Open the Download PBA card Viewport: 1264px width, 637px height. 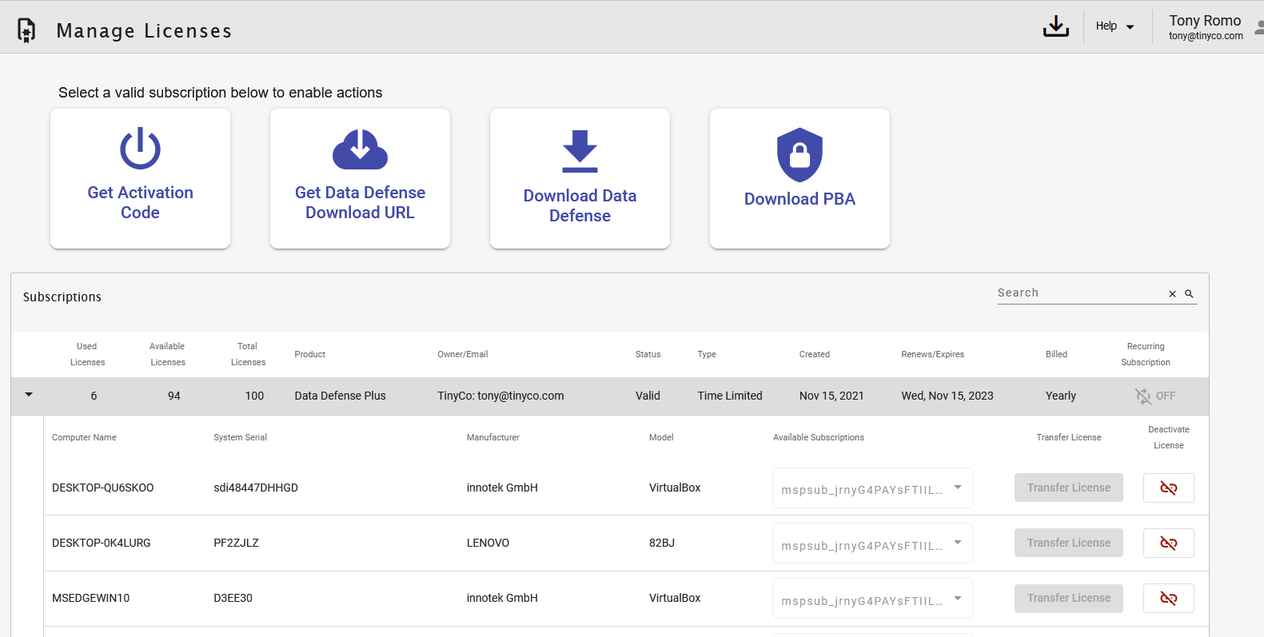(x=799, y=178)
